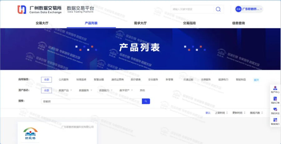This screenshot has height=144, width=281.
Task: Click the magnifier icon in top search
Action: coord(218,9)
